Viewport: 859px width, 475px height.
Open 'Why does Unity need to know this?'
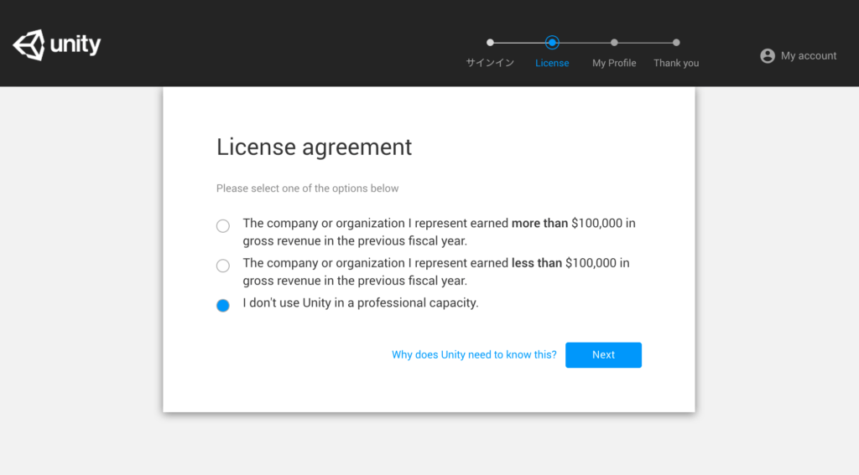pyautogui.click(x=474, y=355)
